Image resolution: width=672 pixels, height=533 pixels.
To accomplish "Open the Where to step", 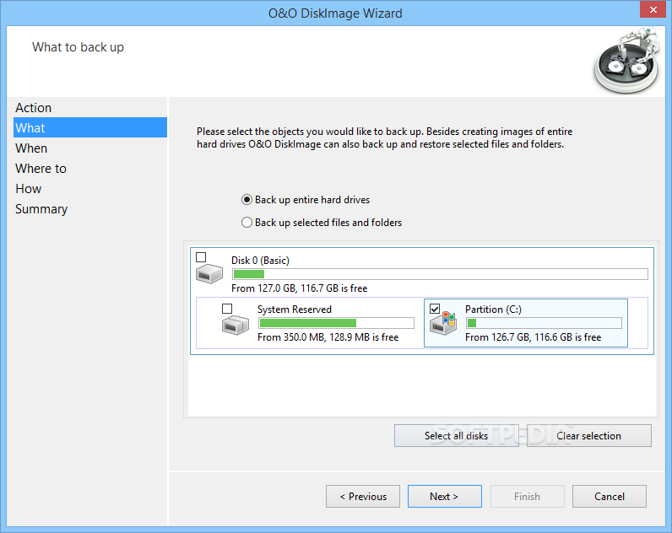I will [x=90, y=168].
